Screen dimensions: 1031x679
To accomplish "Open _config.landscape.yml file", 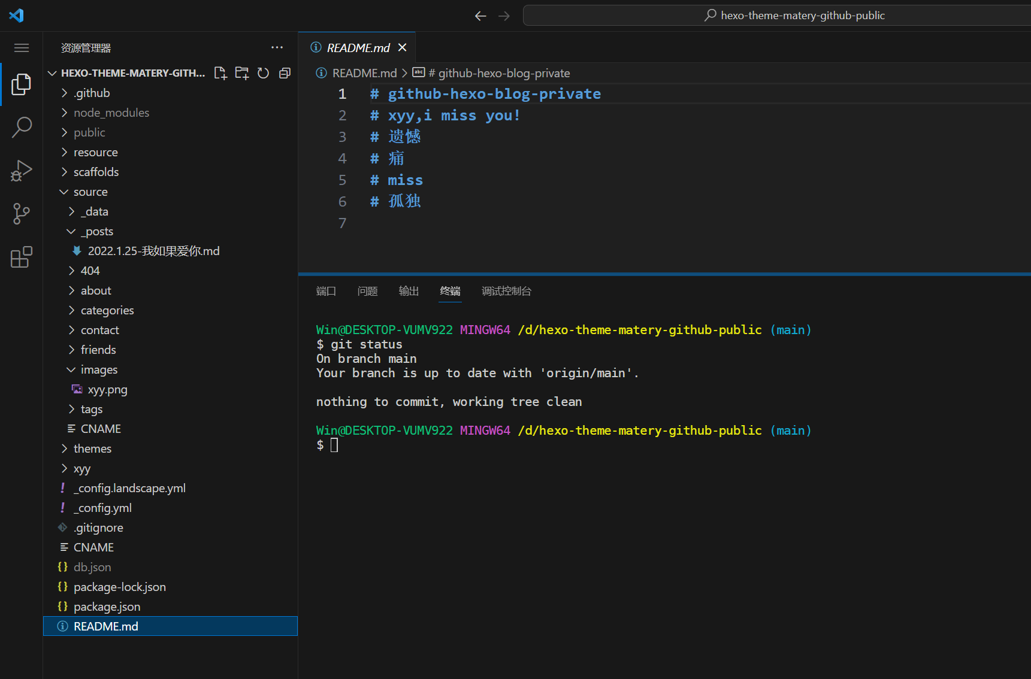I will tap(170, 488).
